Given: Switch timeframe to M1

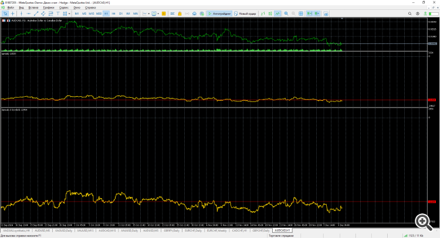Looking at the screenshot, I should point(77,13).
